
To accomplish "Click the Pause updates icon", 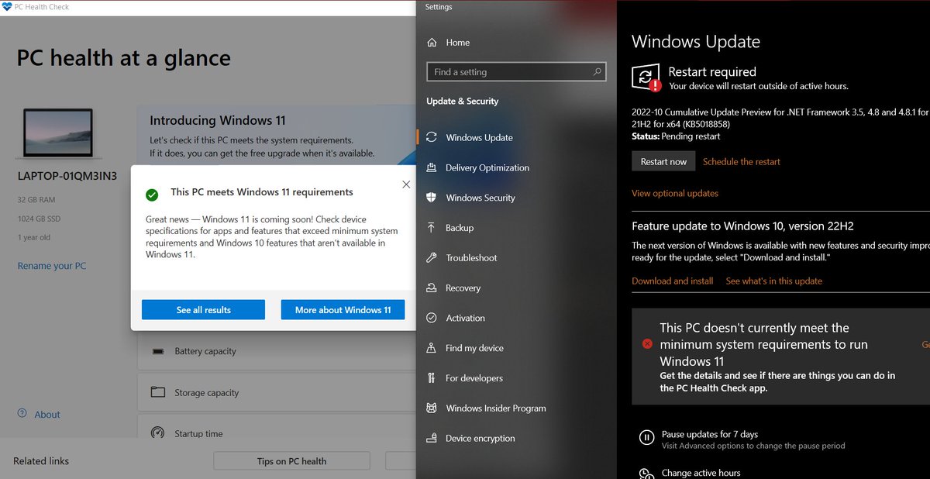I will point(646,438).
